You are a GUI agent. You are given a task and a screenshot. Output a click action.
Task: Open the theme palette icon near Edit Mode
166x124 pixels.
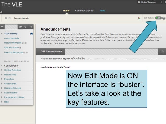click(139, 18)
